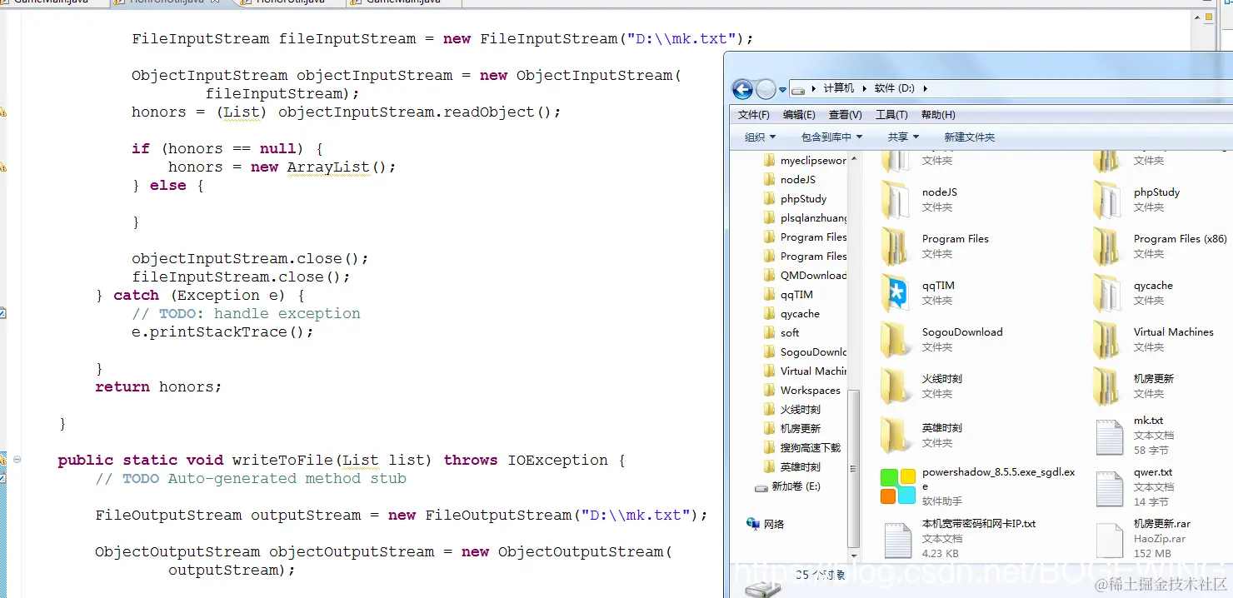Screen dimensions: 1233x598
Task: Open the 共享 dropdown
Action: pos(903,137)
